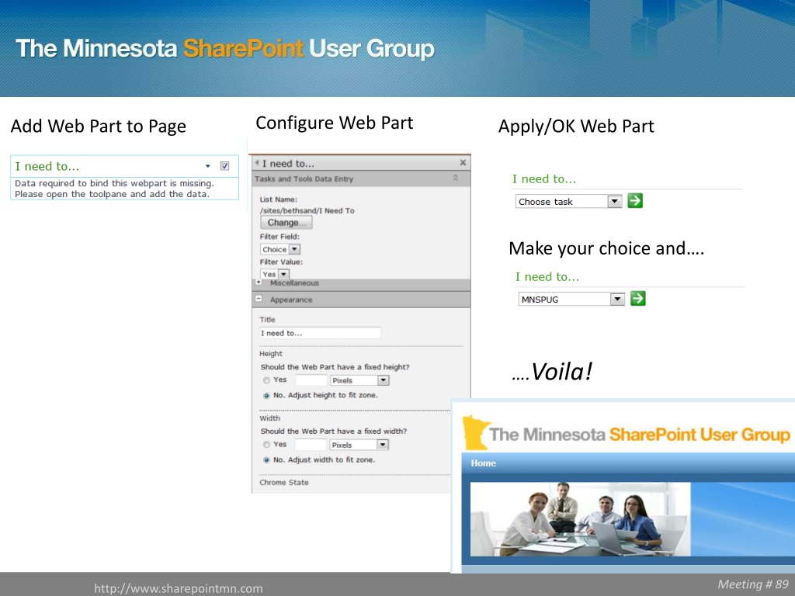Expand the Miscellaneous section

point(259,282)
